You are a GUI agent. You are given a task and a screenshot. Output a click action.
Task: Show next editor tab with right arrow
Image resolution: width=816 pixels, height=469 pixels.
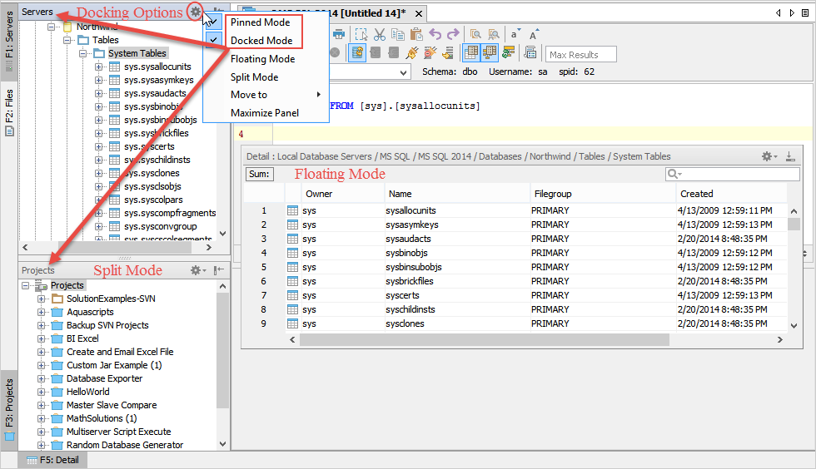(x=792, y=13)
